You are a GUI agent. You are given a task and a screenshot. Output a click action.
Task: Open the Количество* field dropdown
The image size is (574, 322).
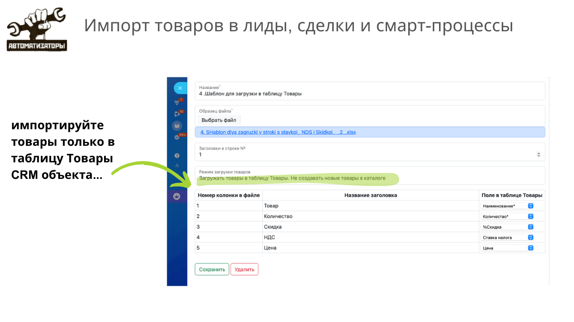[507, 216]
